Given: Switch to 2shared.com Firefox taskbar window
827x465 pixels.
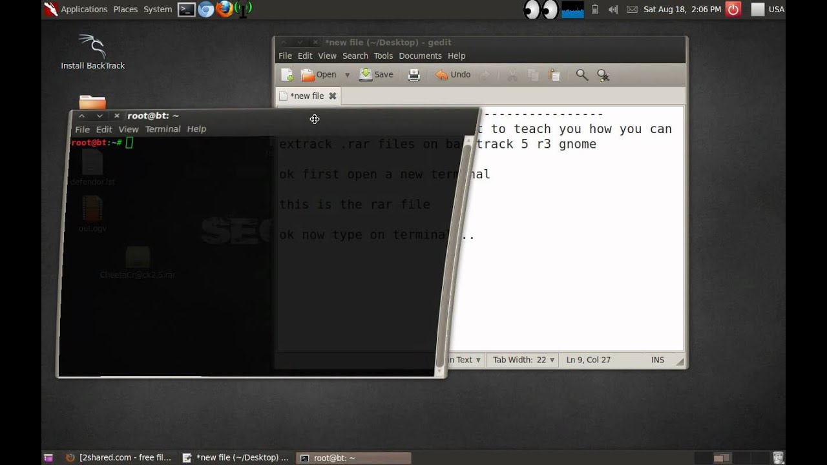Looking at the screenshot, I should 119,457.
